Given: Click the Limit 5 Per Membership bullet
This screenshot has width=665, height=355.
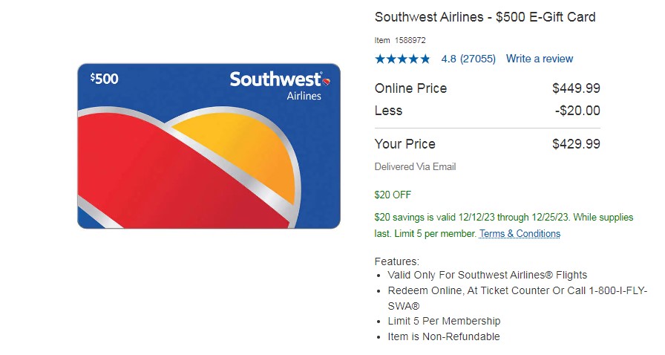Looking at the screenshot, I should tap(444, 321).
